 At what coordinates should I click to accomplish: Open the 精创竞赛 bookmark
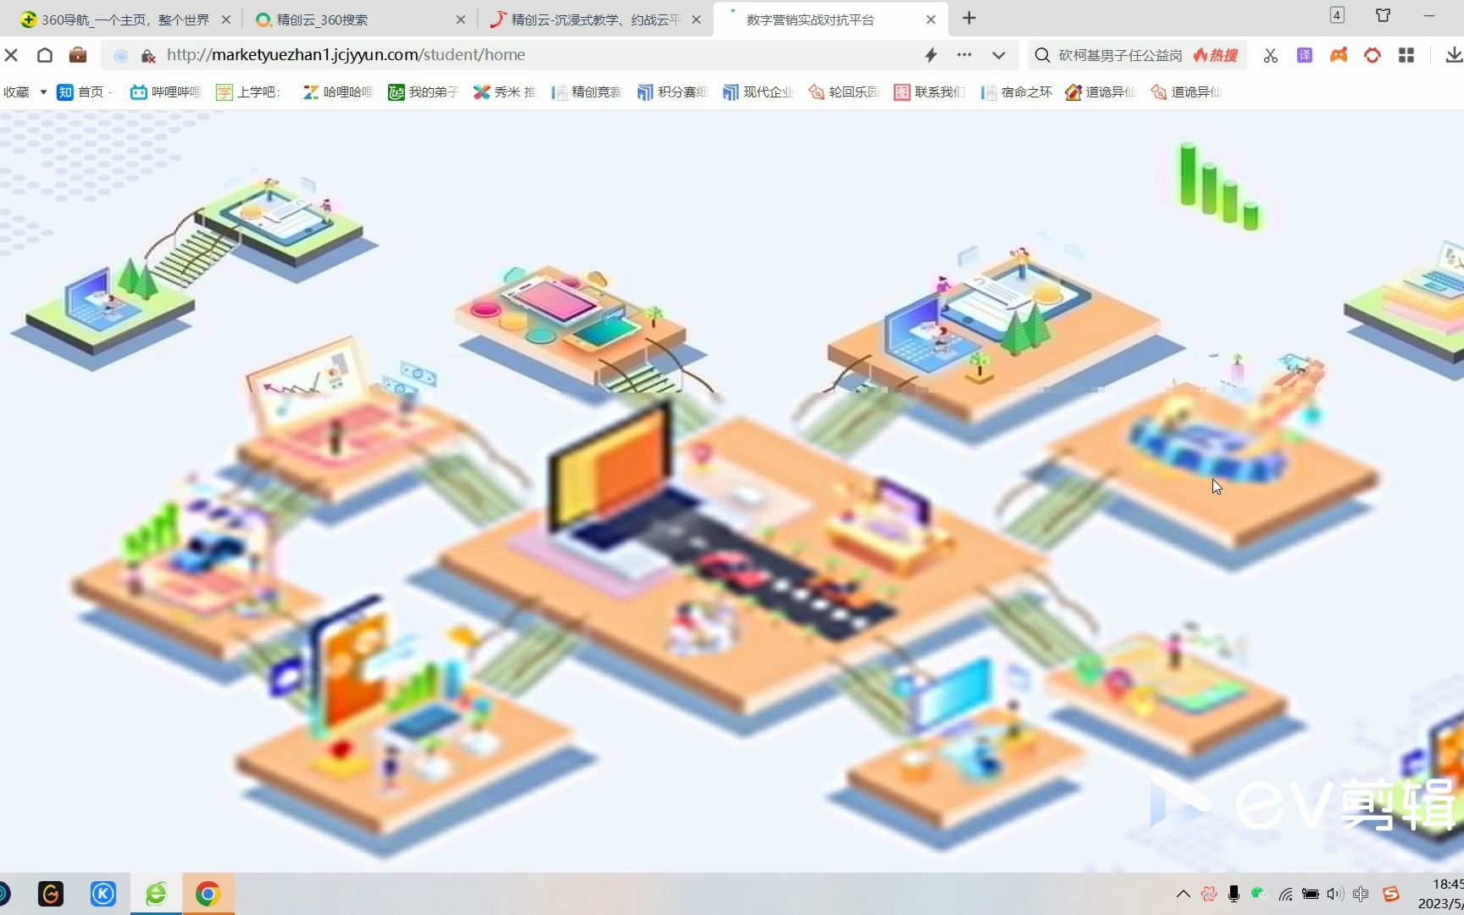(585, 91)
